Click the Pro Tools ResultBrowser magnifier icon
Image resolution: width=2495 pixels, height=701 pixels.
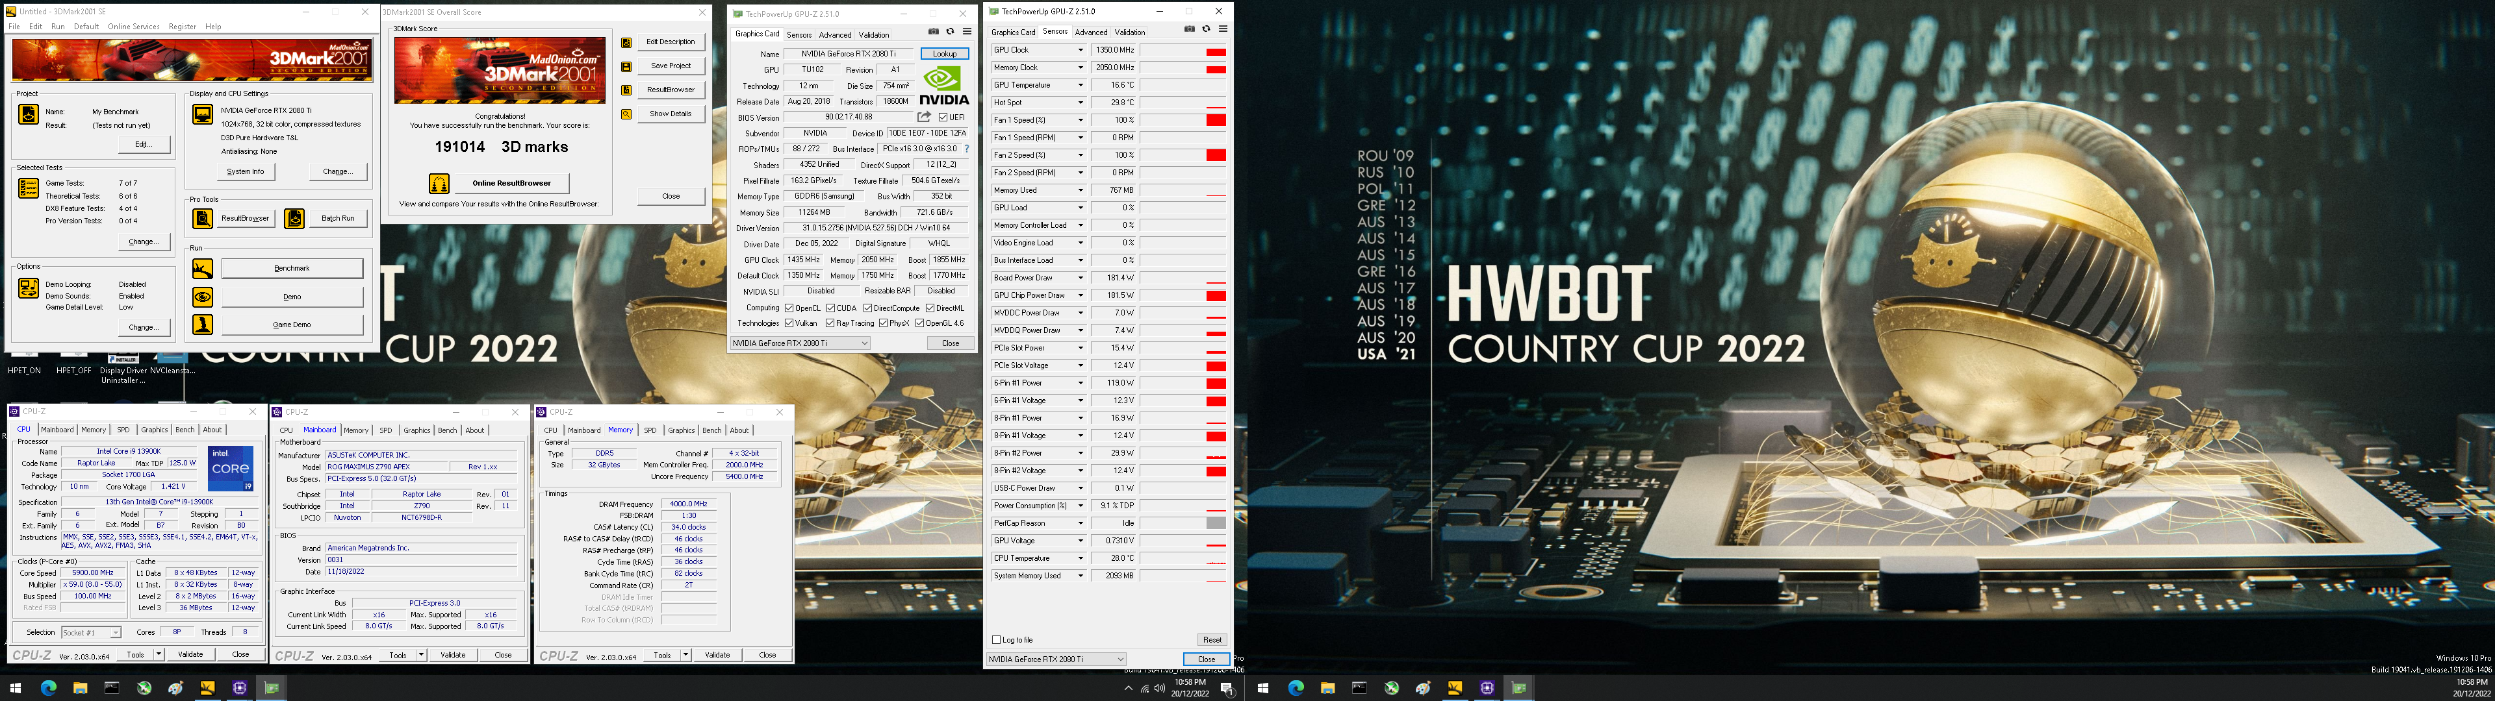pos(201,218)
